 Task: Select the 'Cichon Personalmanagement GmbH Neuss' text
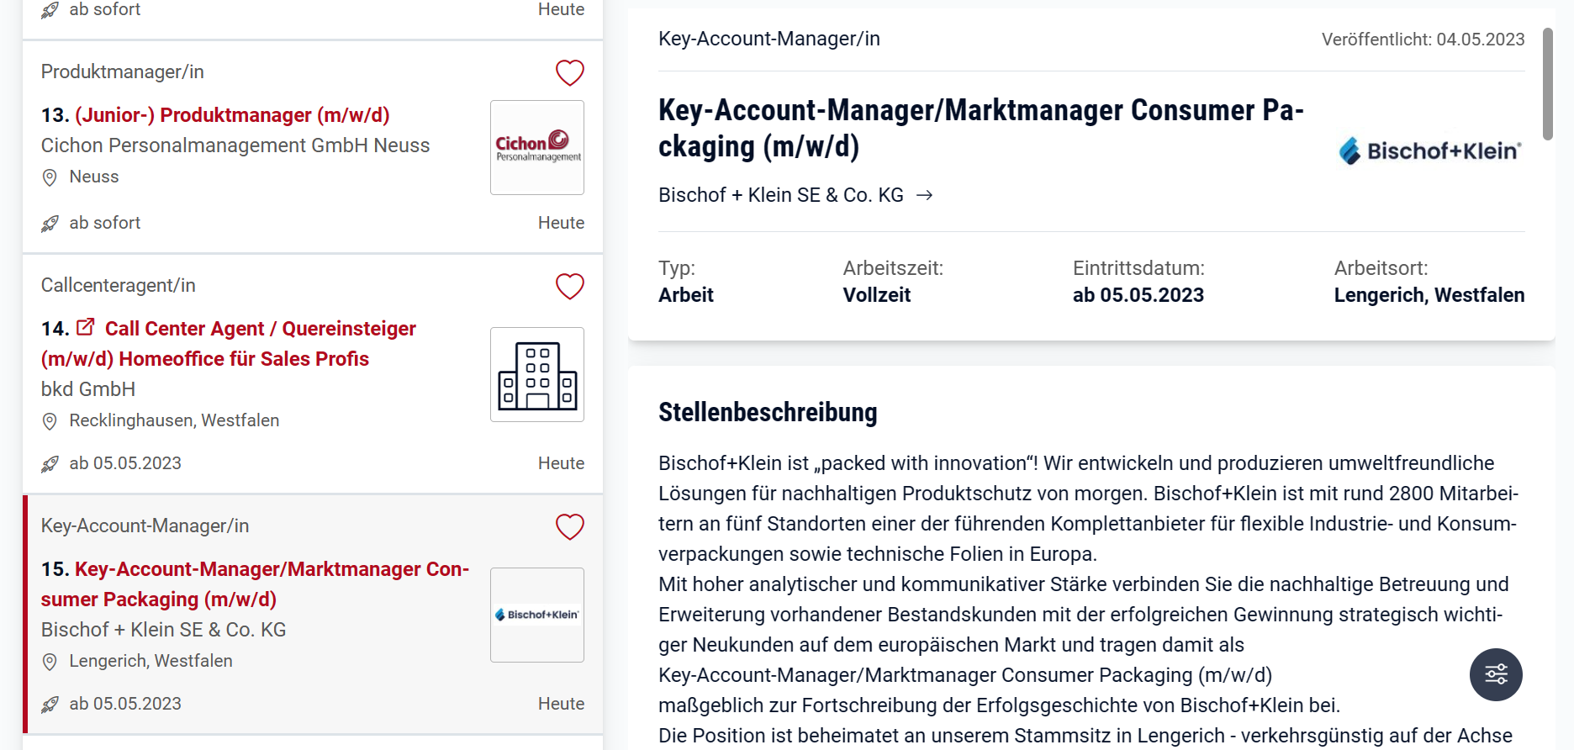coord(235,145)
